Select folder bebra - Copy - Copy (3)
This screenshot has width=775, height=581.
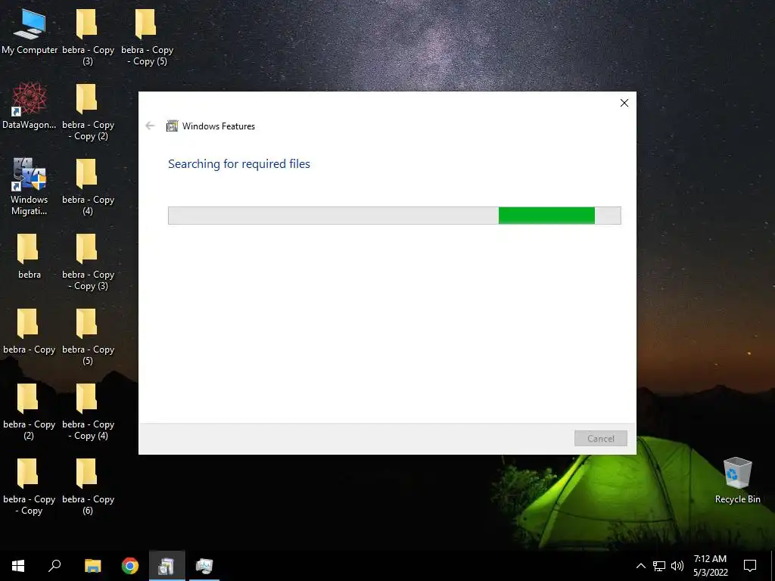coord(88,262)
